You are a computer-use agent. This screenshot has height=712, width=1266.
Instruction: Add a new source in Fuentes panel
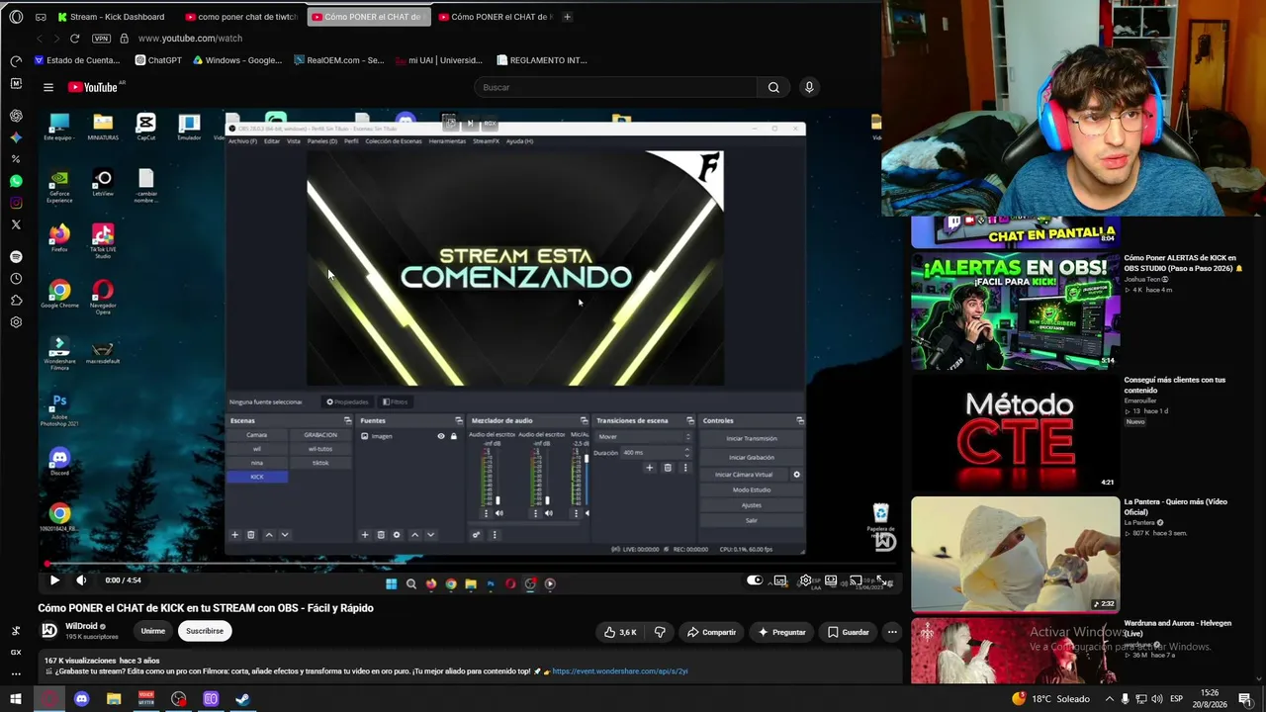365,535
